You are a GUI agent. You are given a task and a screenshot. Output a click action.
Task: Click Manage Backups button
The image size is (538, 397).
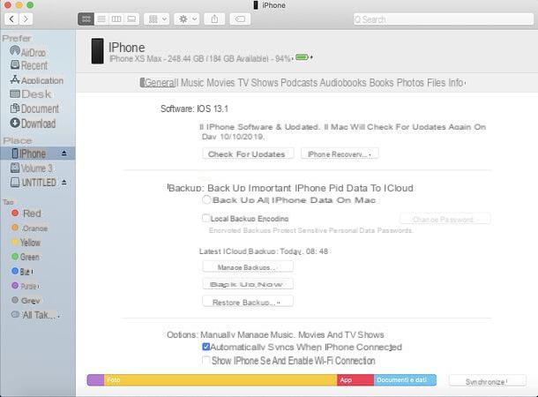click(248, 266)
